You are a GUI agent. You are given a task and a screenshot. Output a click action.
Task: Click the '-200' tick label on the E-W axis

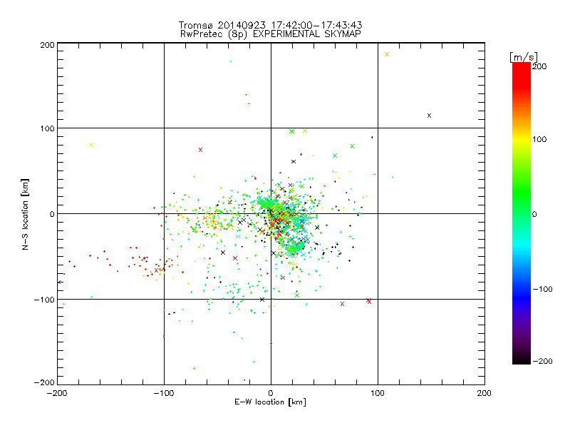[x=58, y=393]
